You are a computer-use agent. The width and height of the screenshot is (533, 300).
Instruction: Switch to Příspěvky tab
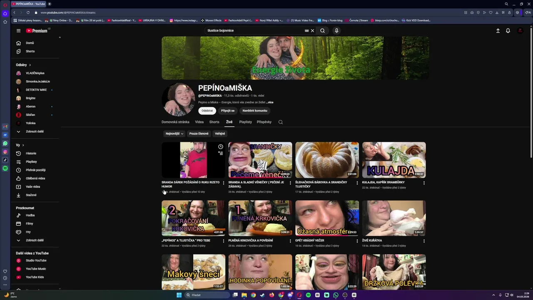pos(264,122)
